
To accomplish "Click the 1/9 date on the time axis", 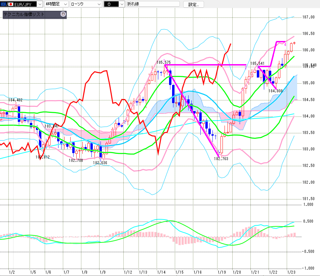I will [103, 272].
